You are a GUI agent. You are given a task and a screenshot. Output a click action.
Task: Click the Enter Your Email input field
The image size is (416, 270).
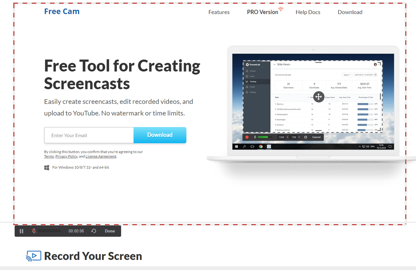coord(89,135)
